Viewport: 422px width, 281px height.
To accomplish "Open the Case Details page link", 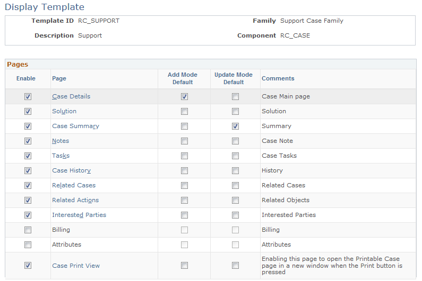I will 71,97.
